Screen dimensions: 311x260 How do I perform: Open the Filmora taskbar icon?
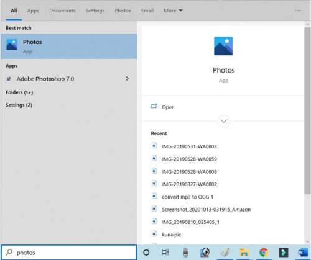pos(283,253)
